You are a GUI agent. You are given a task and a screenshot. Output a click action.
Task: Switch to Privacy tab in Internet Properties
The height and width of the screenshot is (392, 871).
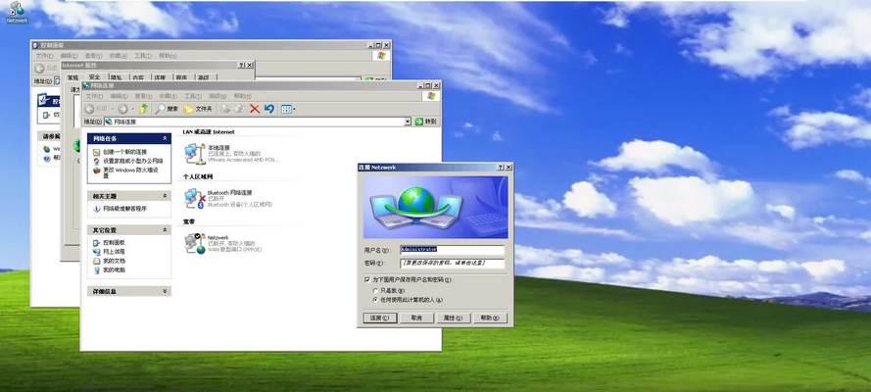117,77
